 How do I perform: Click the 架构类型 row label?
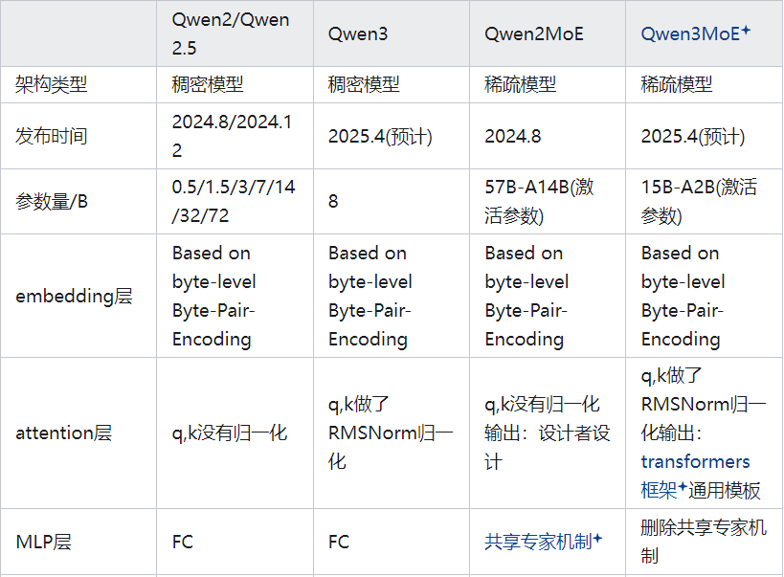point(51,84)
